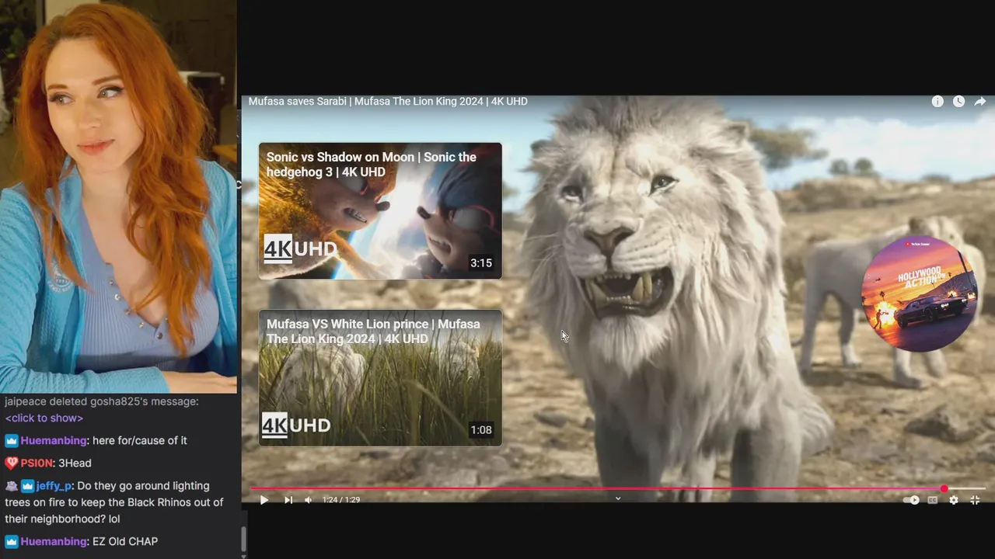Image resolution: width=995 pixels, height=559 pixels.
Task: Mute the YouTube player volume
Action: (x=309, y=500)
